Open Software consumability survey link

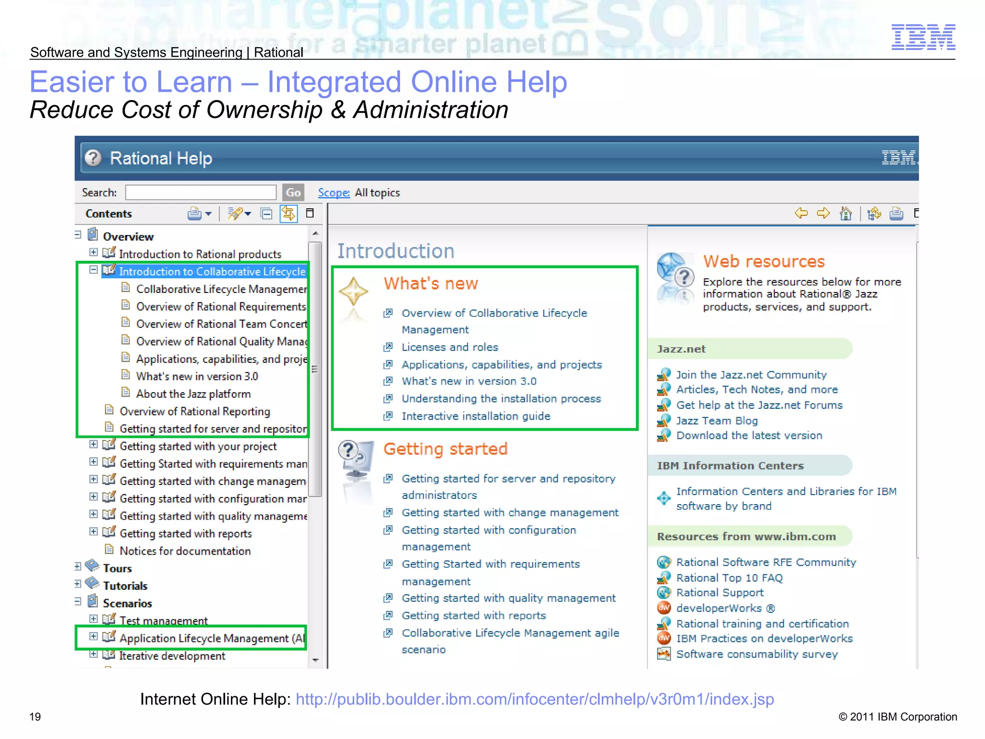point(757,654)
